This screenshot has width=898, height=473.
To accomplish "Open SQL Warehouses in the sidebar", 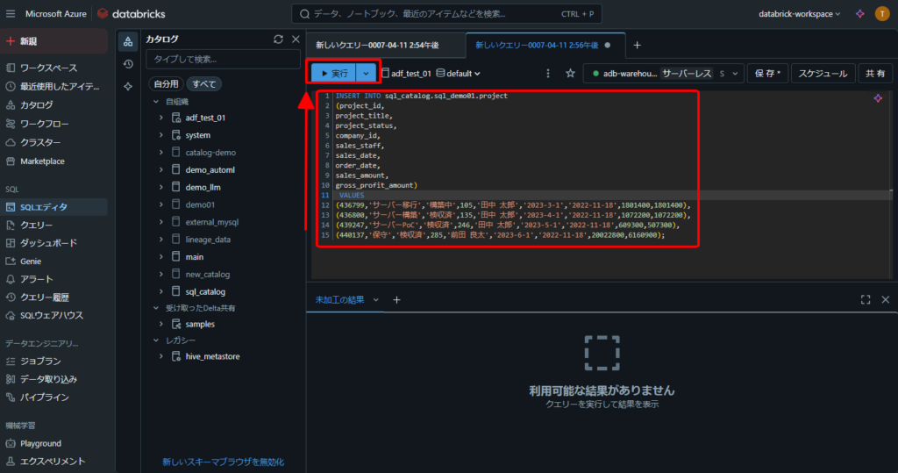I will [x=53, y=315].
